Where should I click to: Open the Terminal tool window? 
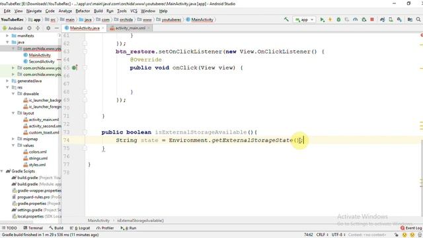(x=33, y=228)
